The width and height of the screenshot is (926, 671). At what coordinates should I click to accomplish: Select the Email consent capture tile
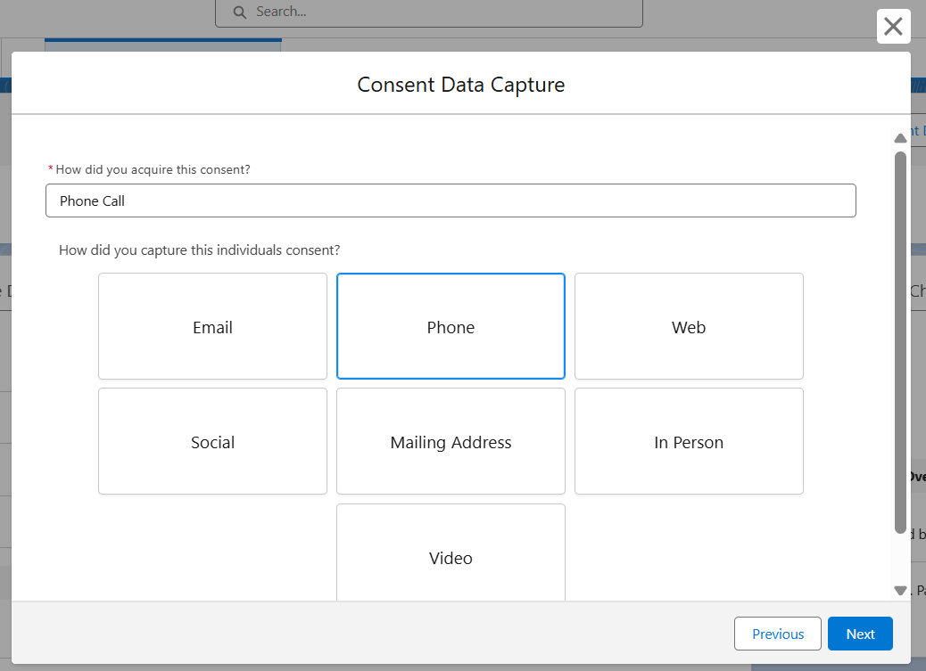click(x=212, y=326)
